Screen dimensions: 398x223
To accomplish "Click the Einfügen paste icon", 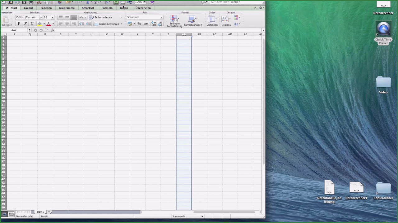I will tap(6, 20).
